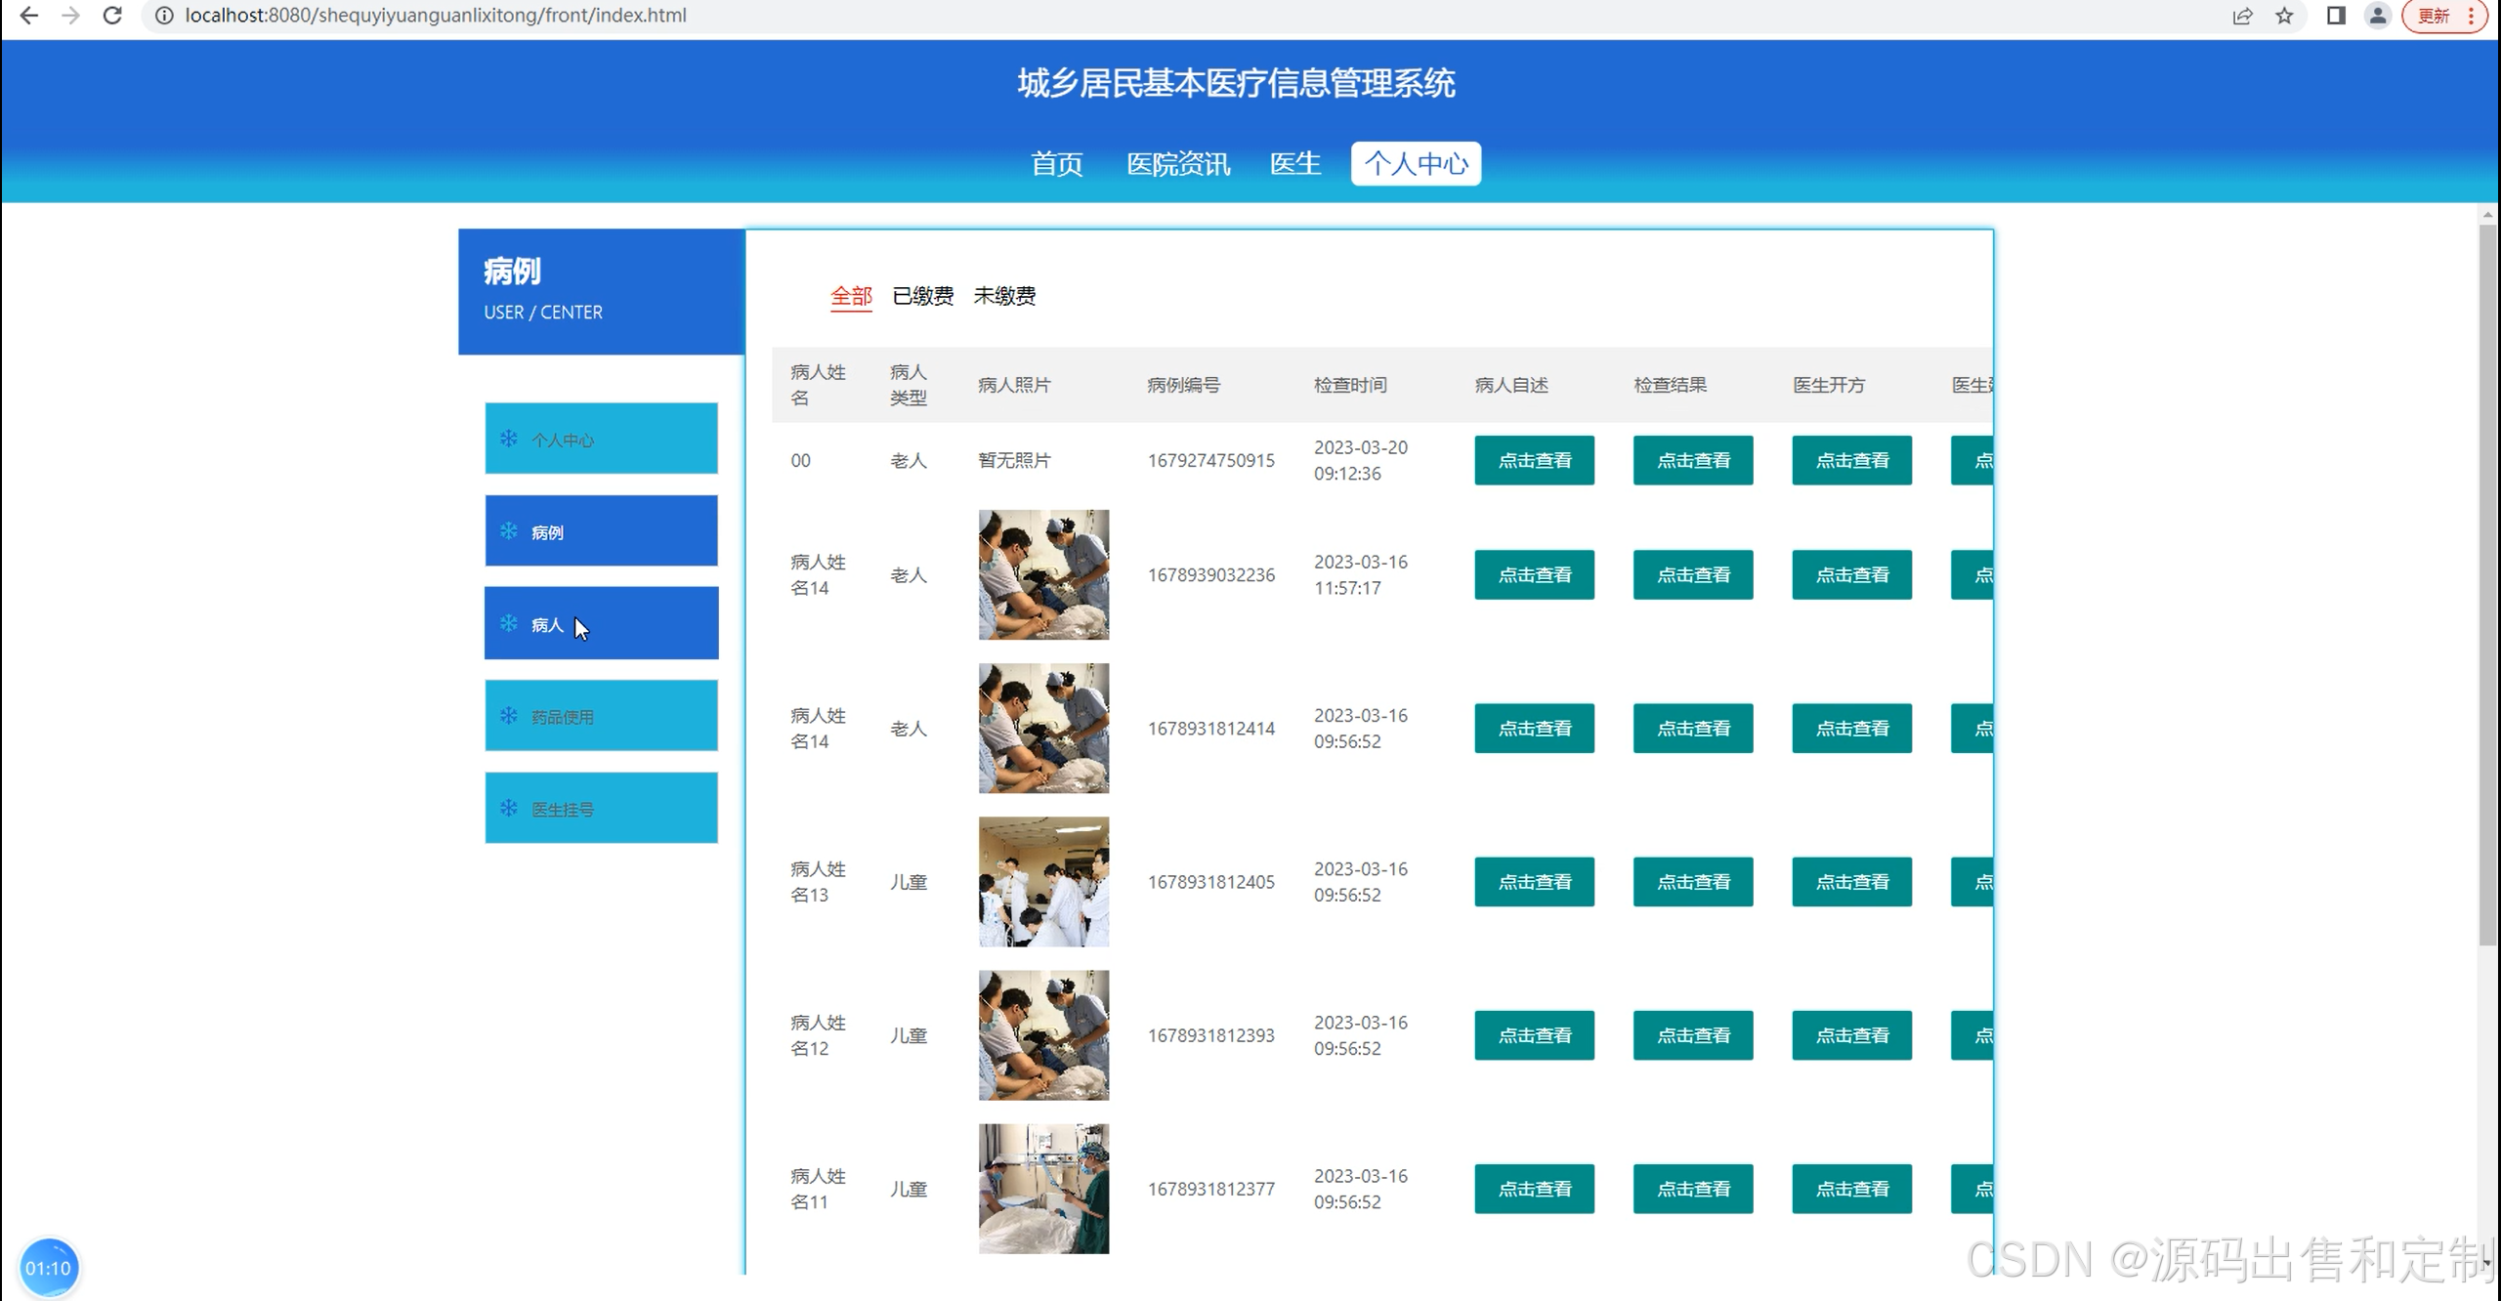Go to 医生 navigation tab
The width and height of the screenshot is (2501, 1301).
tap(1294, 163)
